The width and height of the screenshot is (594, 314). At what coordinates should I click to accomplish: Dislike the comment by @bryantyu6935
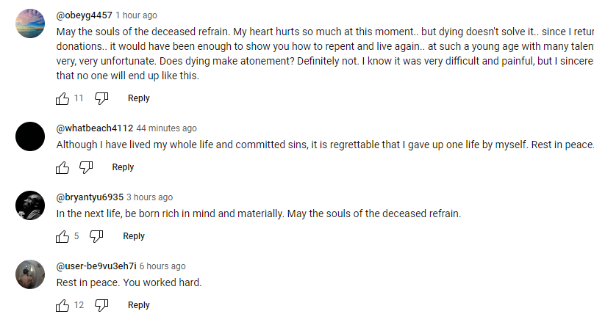click(x=96, y=236)
